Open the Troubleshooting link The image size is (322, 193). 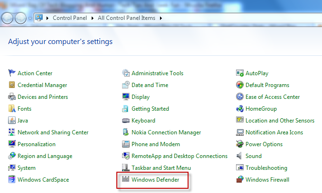[266, 168]
